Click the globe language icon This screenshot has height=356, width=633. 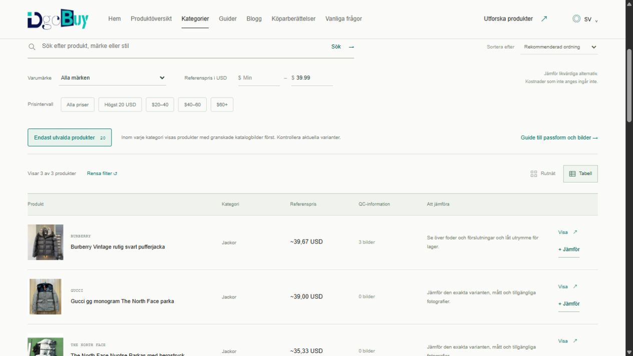point(576,19)
